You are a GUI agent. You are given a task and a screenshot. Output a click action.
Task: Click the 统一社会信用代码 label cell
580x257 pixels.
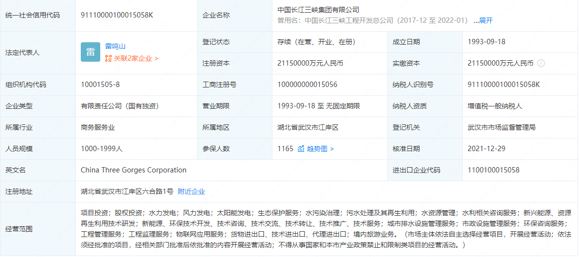(38, 16)
